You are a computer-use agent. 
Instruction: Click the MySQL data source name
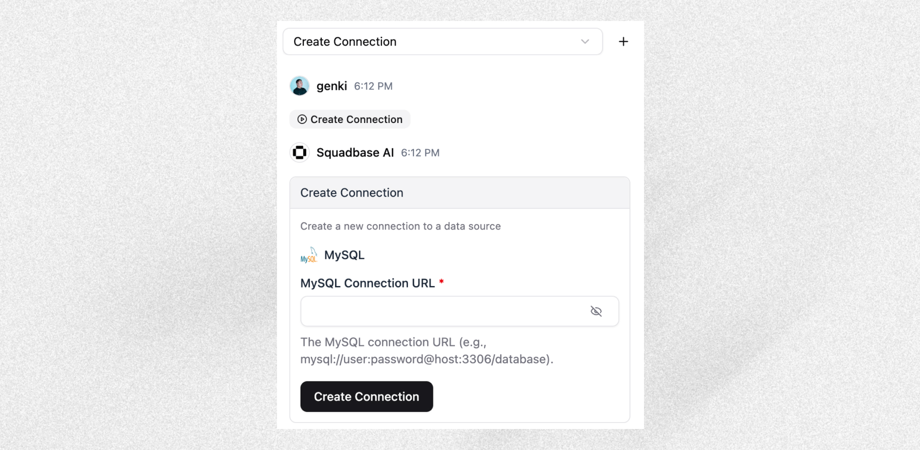pos(344,255)
